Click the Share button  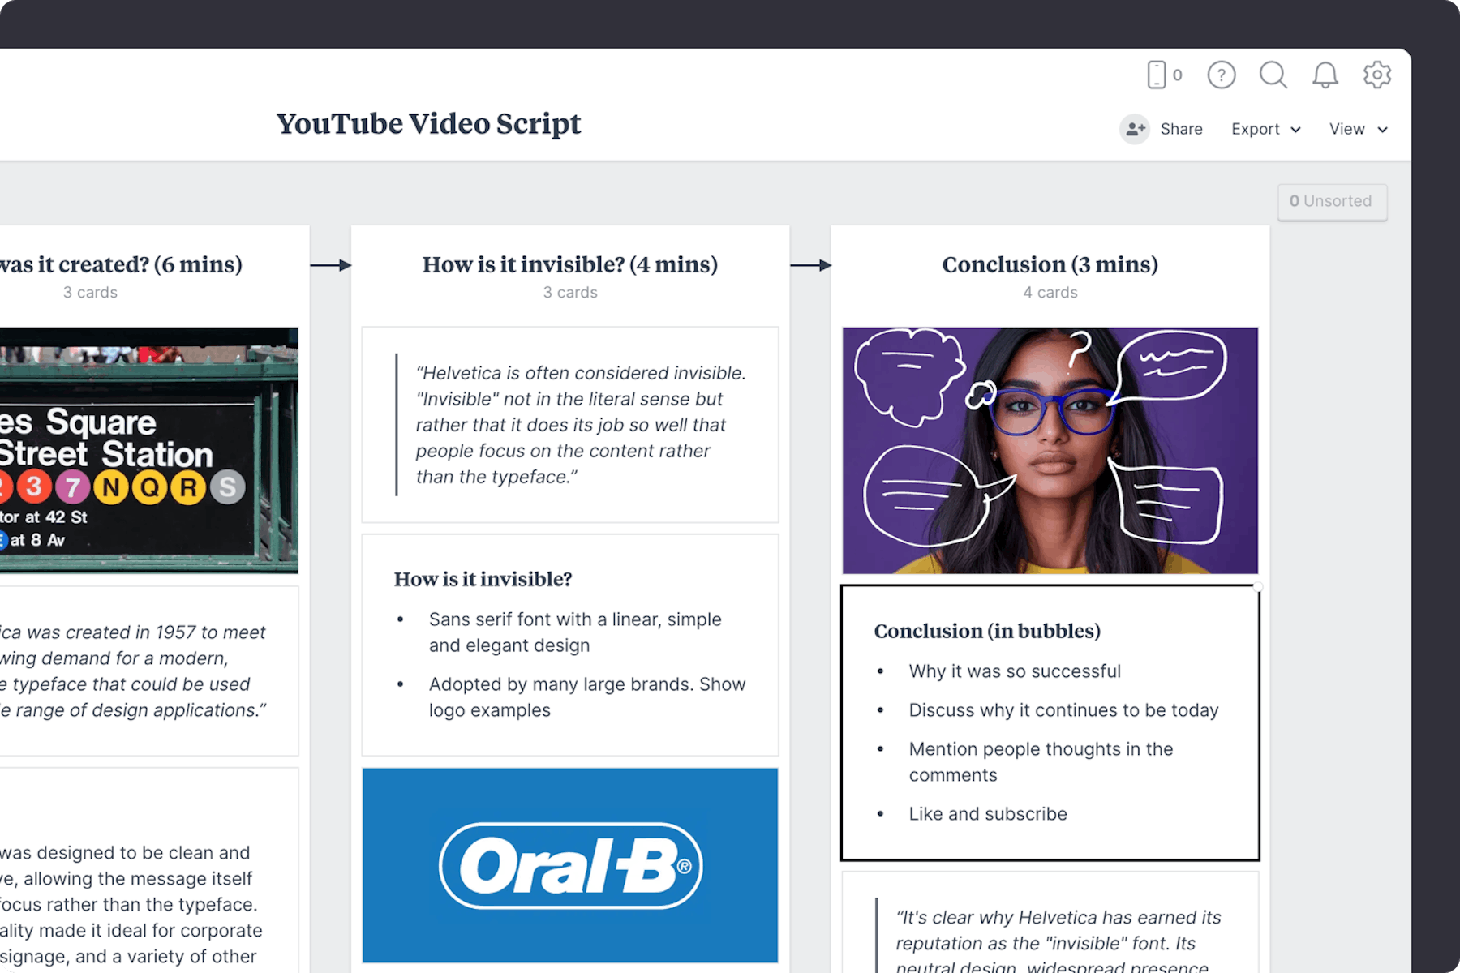(1180, 129)
